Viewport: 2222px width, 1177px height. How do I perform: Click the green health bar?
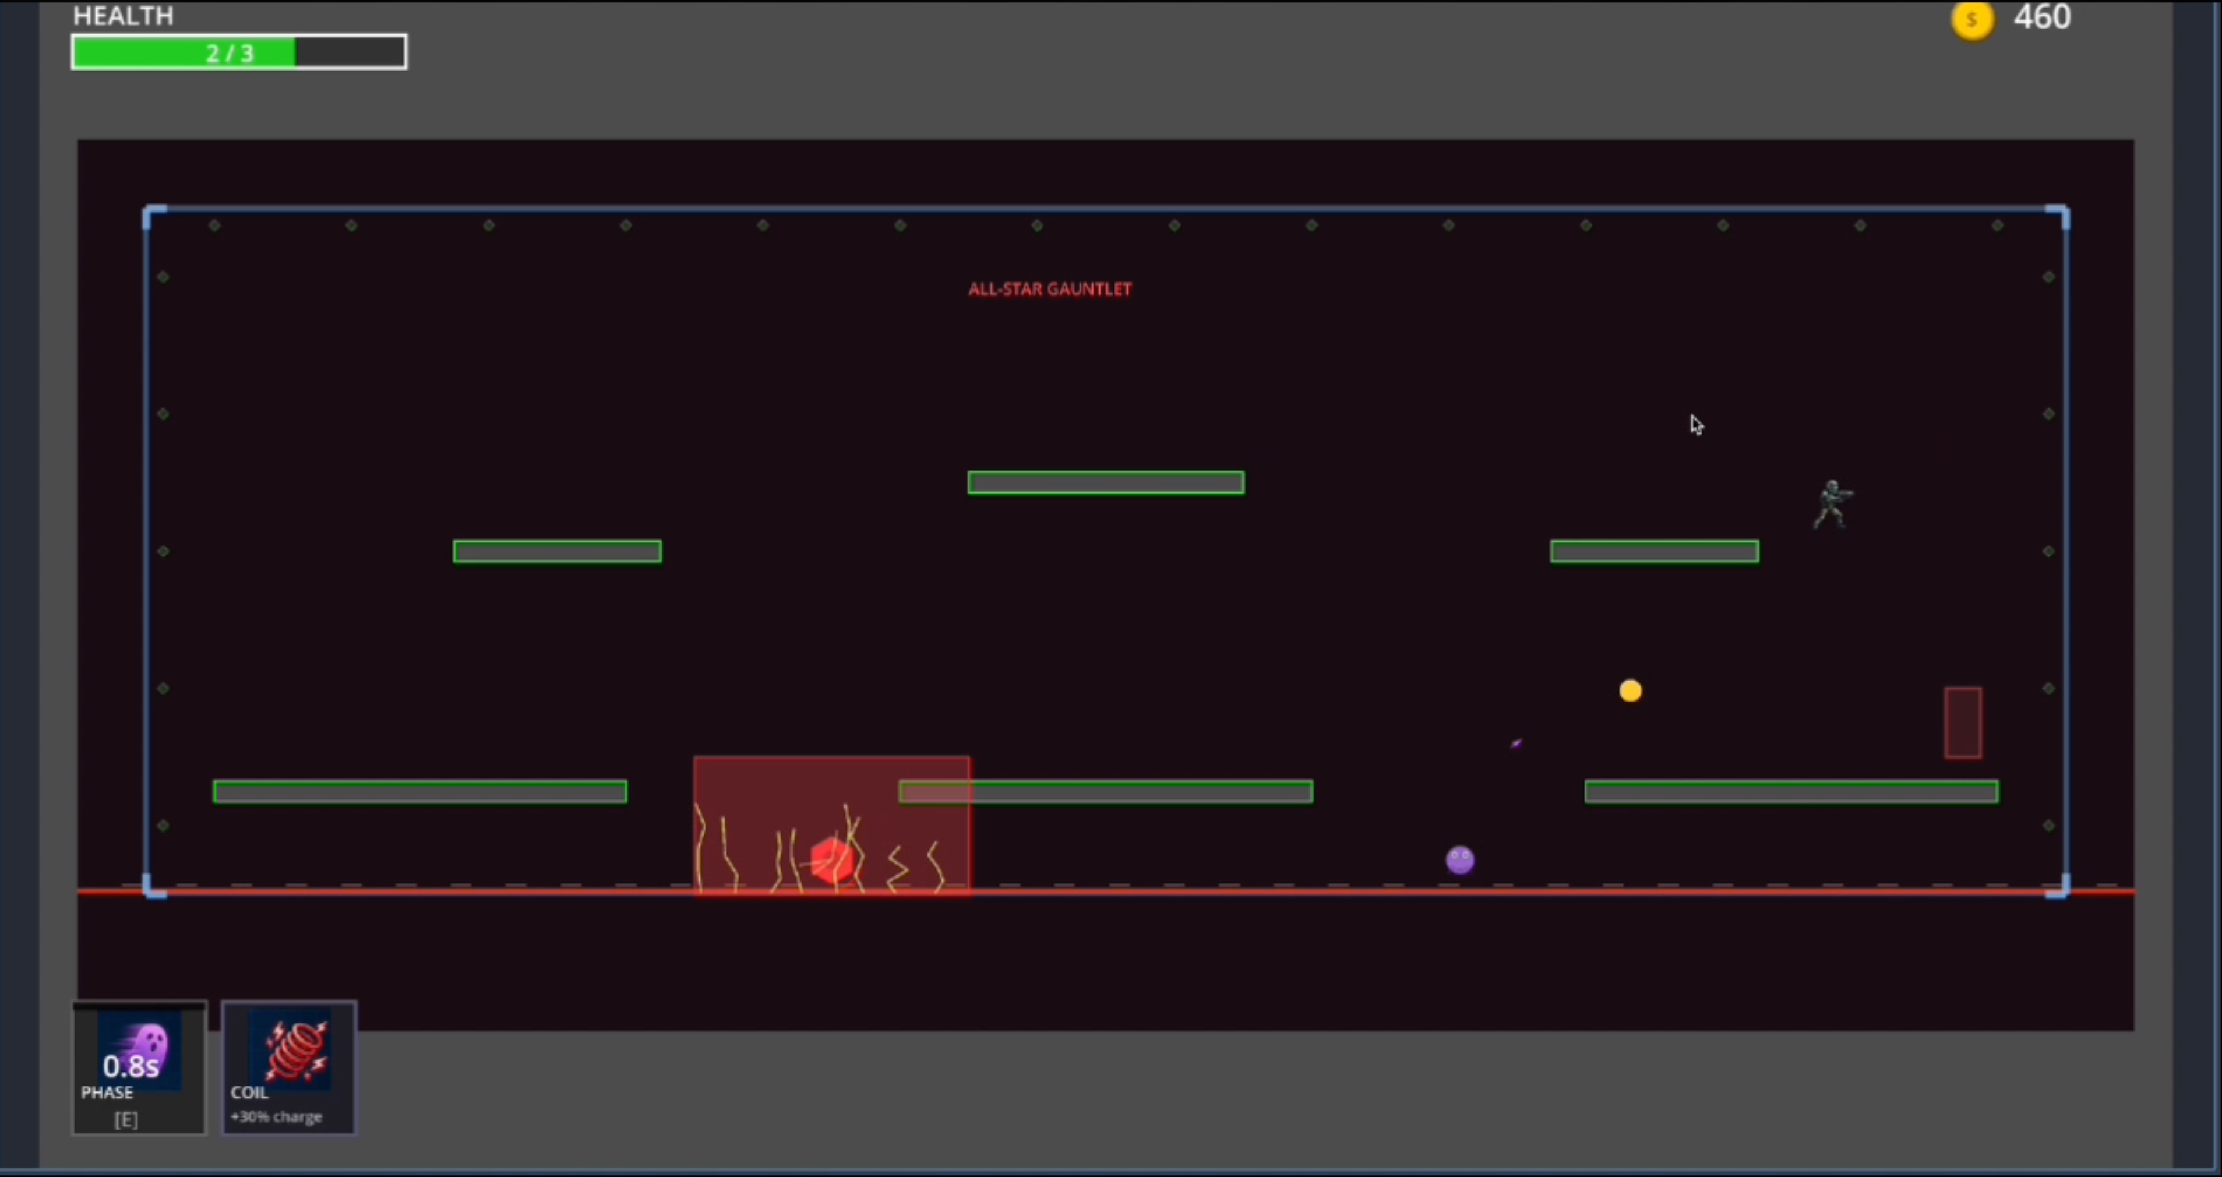pyautogui.click(x=238, y=52)
